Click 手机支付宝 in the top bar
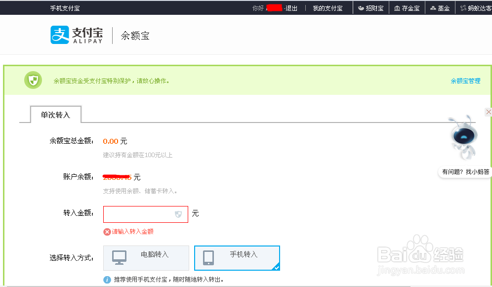 (x=65, y=7)
